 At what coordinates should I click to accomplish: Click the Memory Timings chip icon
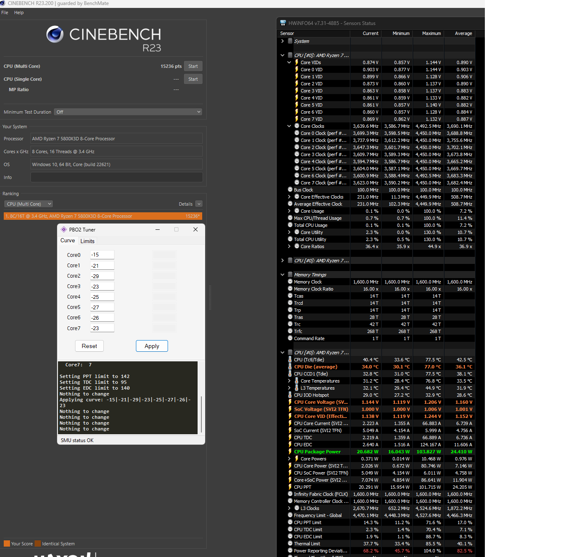pos(290,274)
